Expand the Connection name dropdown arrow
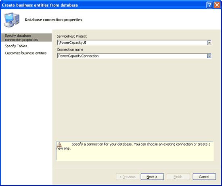The height and width of the screenshot is (186, 222). (209, 56)
